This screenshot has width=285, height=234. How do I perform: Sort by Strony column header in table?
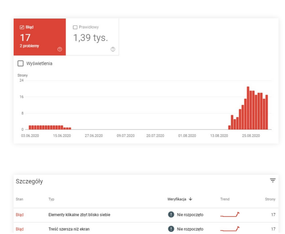[x=270, y=199]
